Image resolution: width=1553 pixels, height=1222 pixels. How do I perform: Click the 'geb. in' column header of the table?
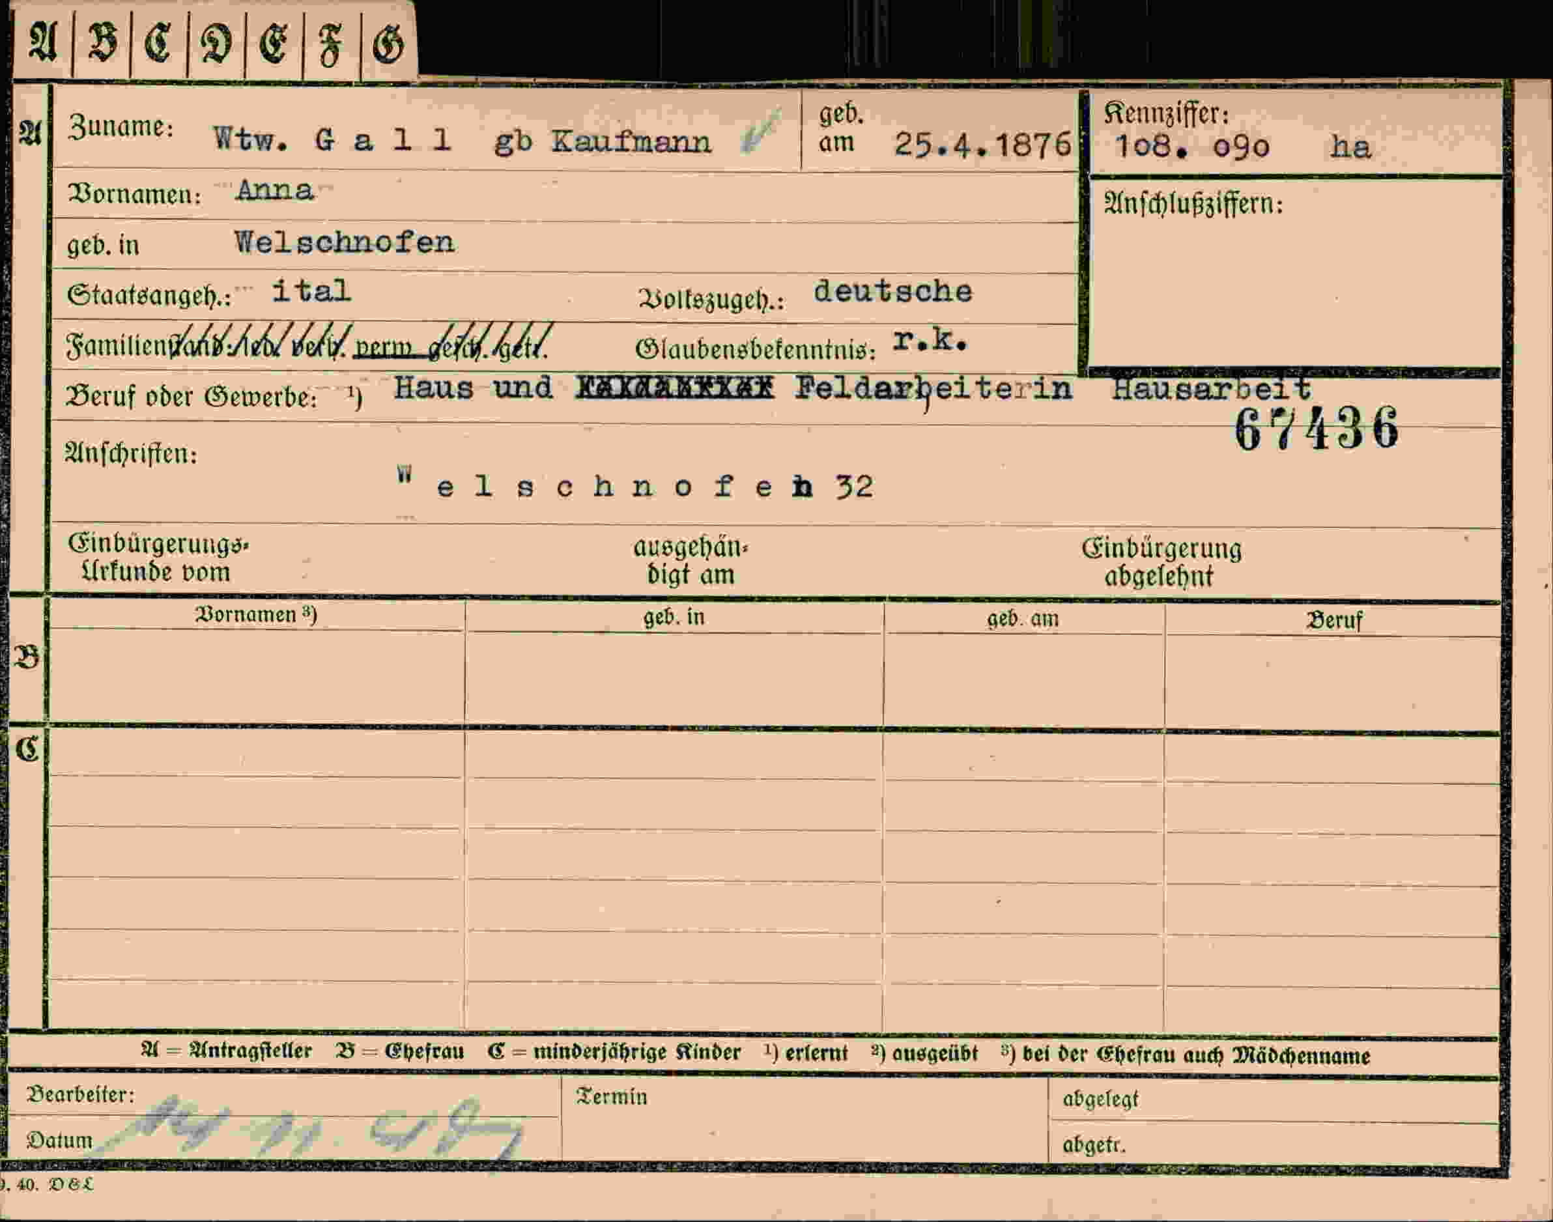click(674, 616)
